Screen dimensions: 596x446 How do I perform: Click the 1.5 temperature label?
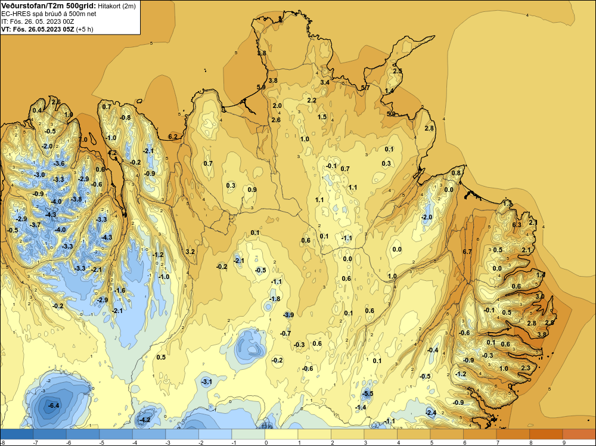(322, 117)
